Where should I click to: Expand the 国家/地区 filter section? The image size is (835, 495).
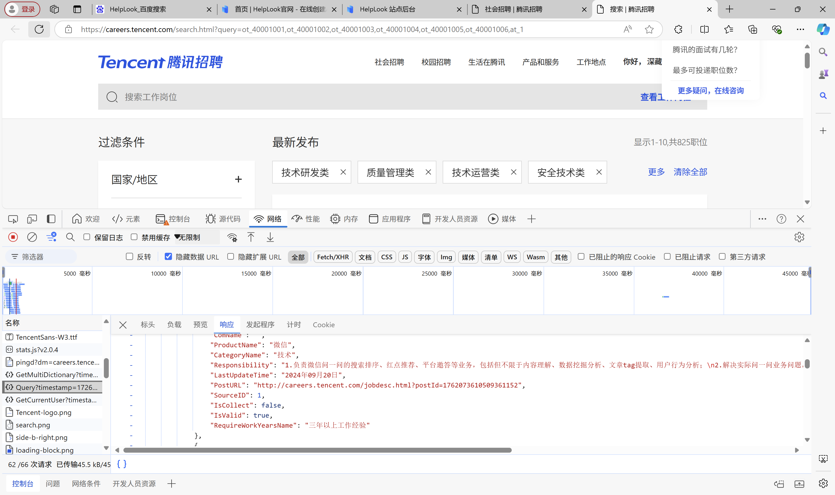238,179
